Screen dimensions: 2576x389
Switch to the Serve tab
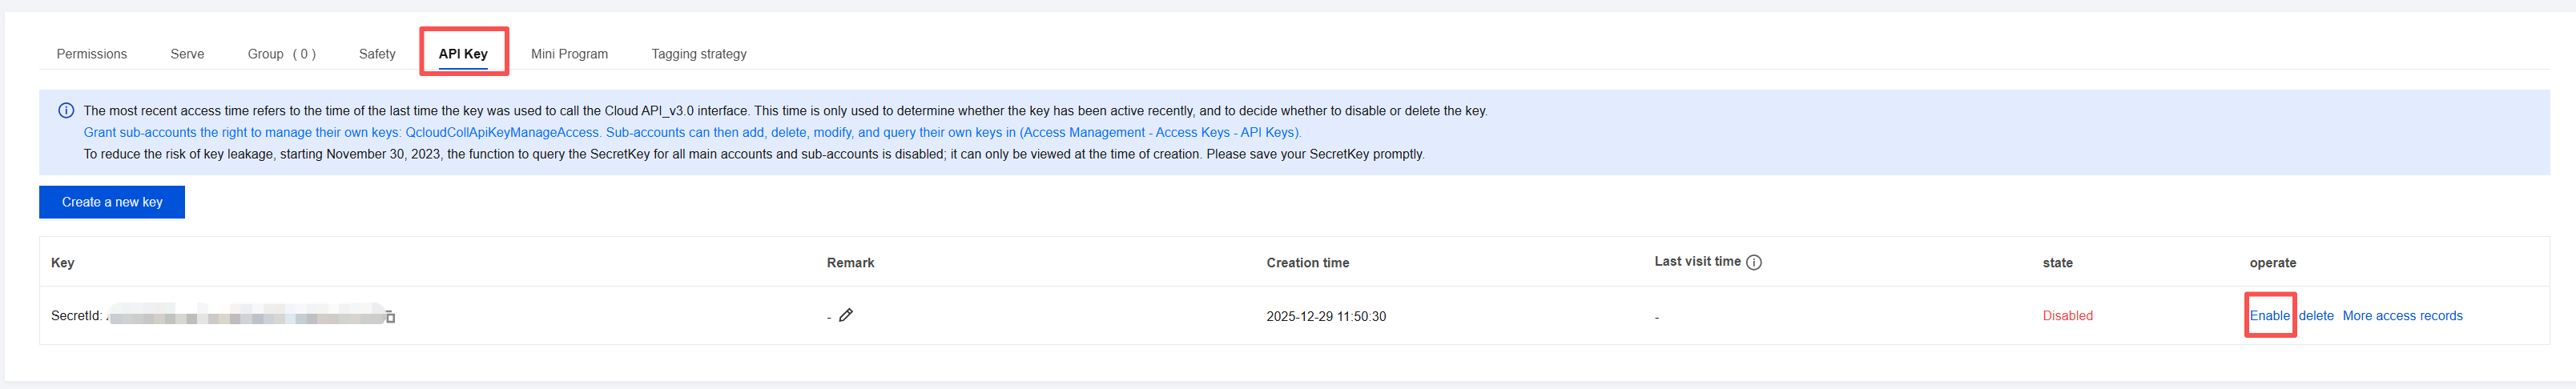pos(187,54)
